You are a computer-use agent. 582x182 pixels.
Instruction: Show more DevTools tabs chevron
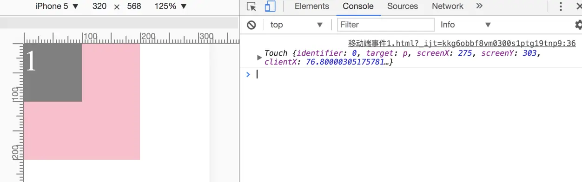point(479,6)
